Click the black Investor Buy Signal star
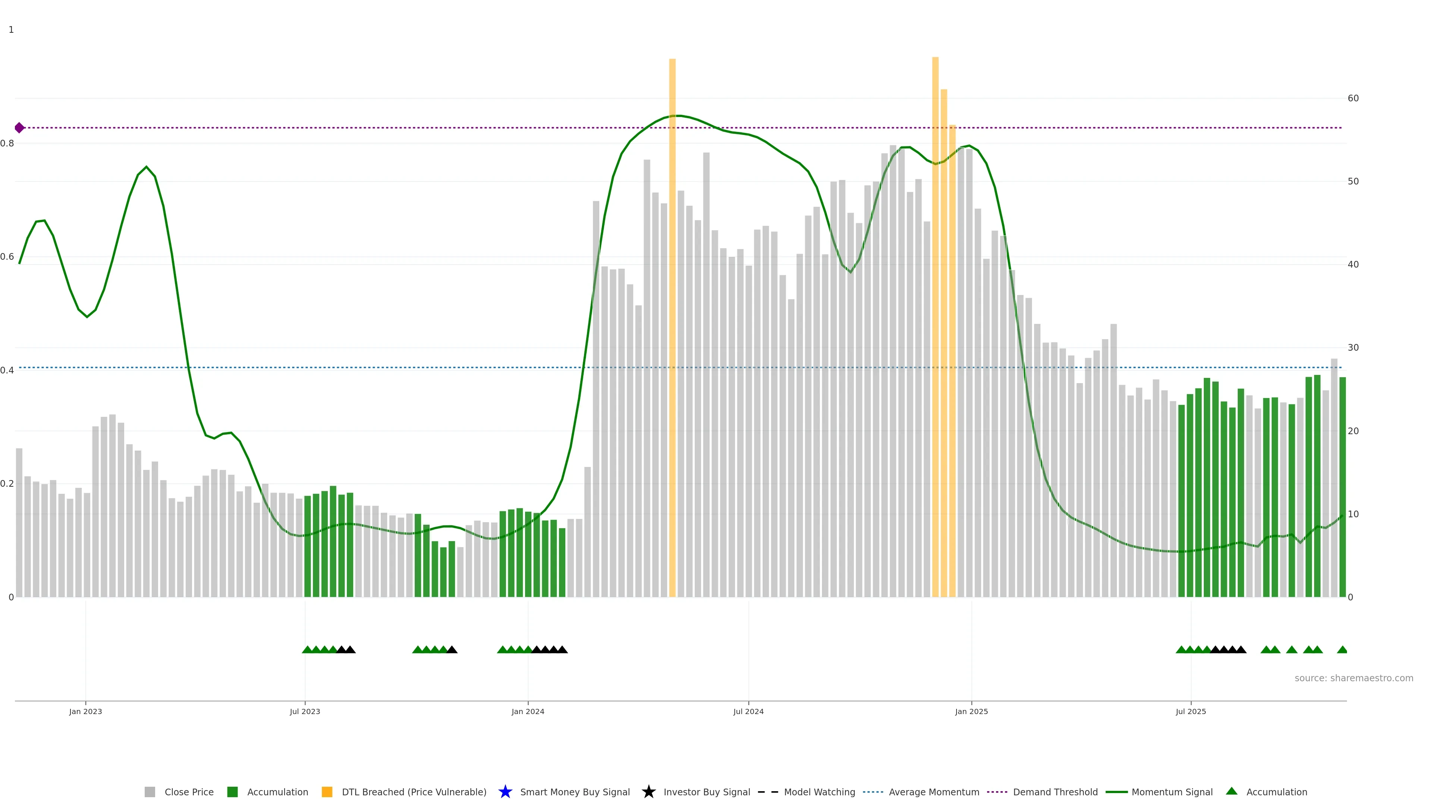 point(648,792)
